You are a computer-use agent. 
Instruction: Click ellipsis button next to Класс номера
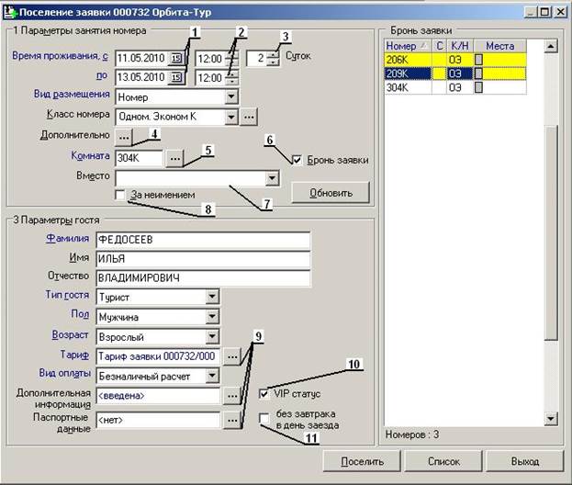click(x=249, y=117)
